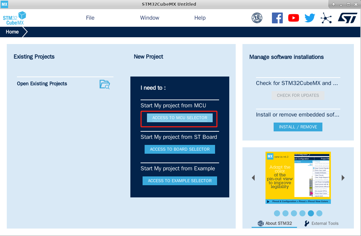The height and width of the screenshot is (236, 361).
Task: Click ACCESS TO MCU SELECTOR button
Action: click(179, 118)
